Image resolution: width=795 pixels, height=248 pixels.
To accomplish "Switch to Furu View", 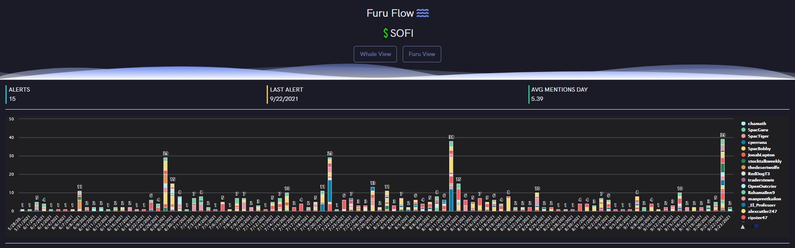I will point(422,54).
